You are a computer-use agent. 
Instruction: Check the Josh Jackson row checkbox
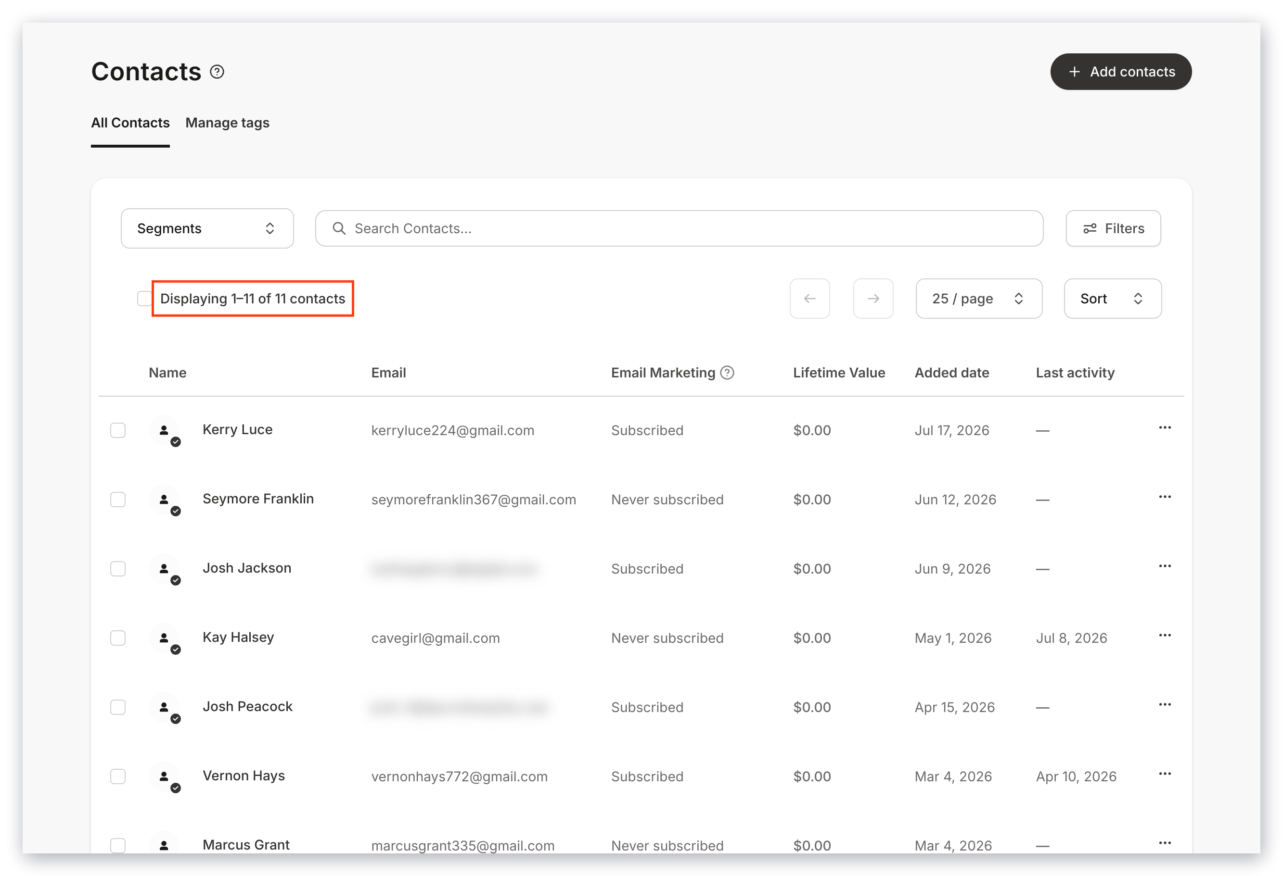coord(117,569)
